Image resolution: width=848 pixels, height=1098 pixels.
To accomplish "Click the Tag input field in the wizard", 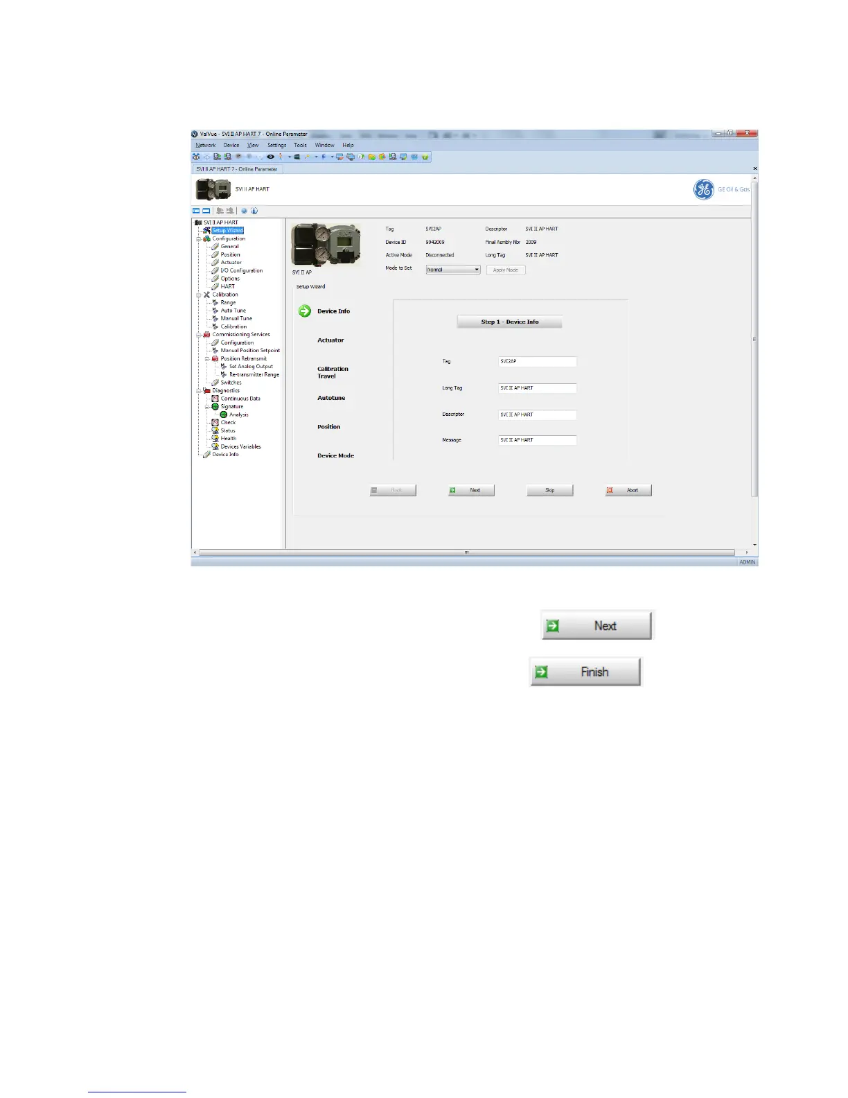I will [x=538, y=361].
